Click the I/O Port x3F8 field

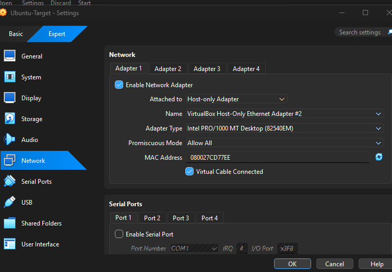pos(287,249)
